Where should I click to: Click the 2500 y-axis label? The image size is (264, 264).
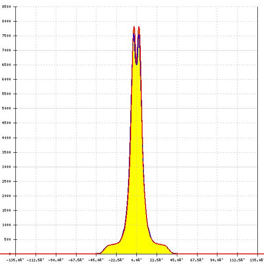click(x=7, y=181)
